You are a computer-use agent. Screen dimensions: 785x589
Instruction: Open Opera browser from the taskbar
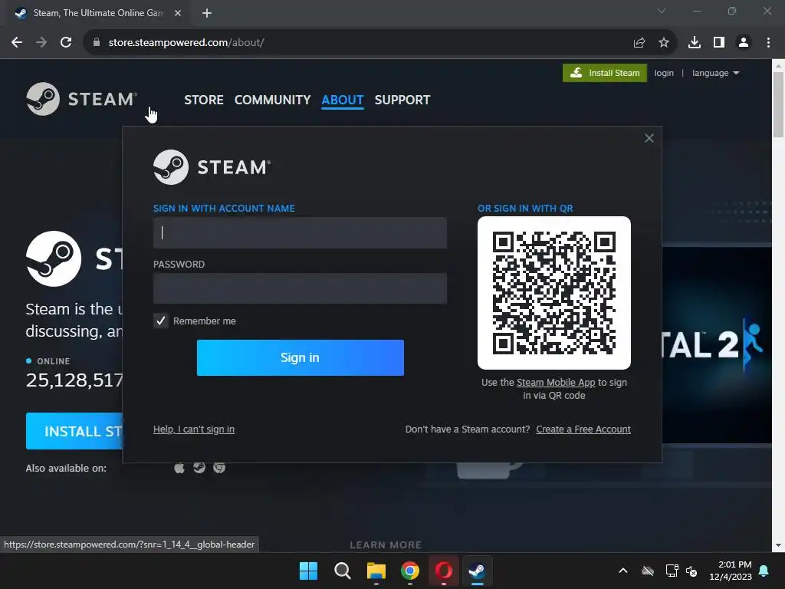pos(444,571)
